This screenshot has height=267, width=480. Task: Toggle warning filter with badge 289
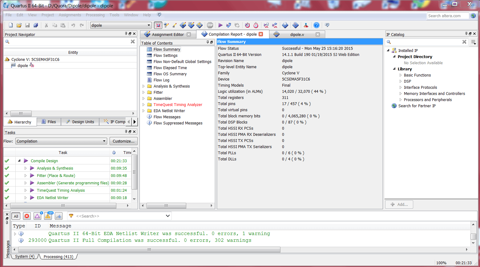point(48,216)
